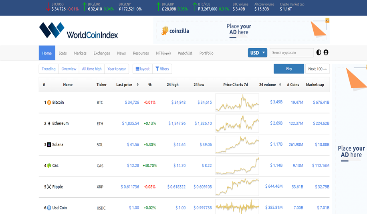Open the Ethereum name link
This screenshot has height=214, width=367.
coord(60,123)
